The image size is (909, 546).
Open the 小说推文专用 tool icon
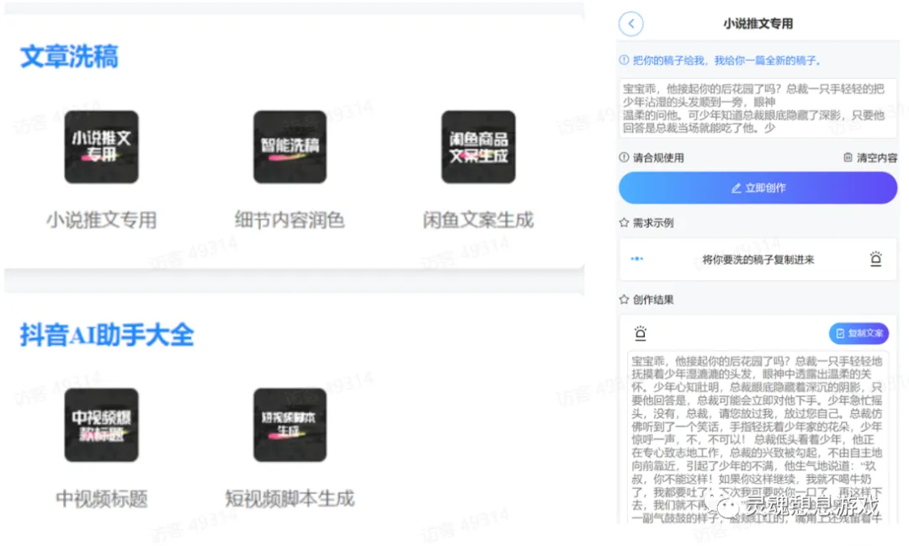click(102, 147)
